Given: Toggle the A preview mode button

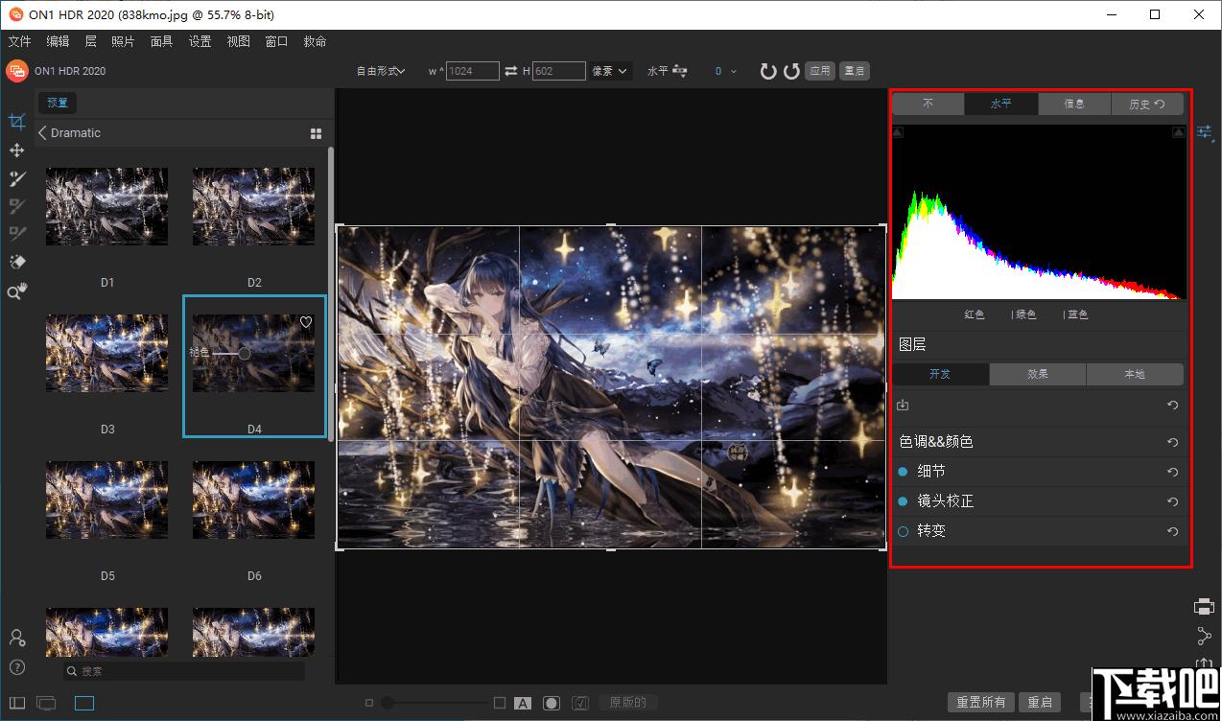Looking at the screenshot, I should (523, 703).
